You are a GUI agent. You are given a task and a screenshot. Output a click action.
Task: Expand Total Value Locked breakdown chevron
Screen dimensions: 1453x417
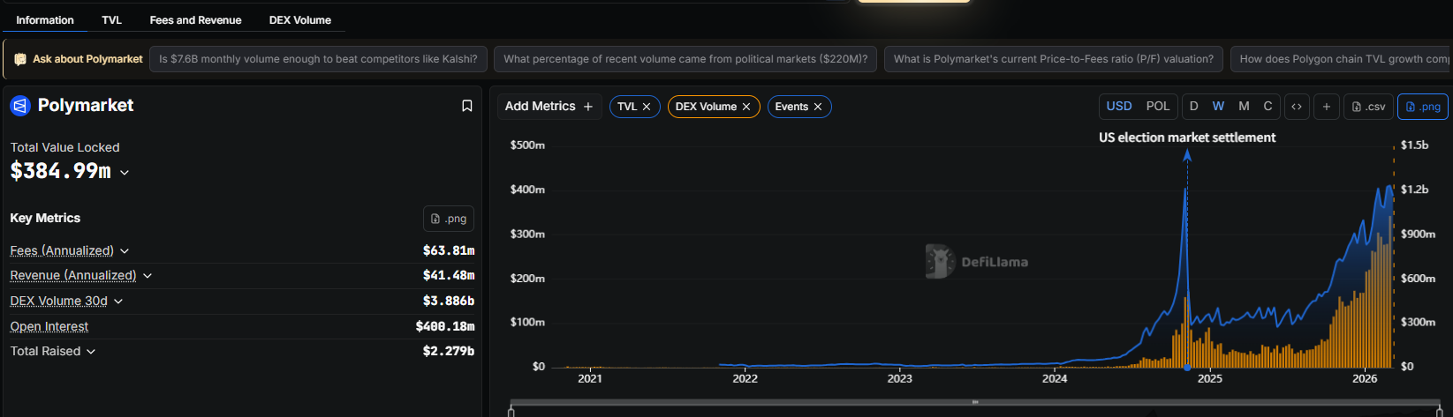[125, 173]
